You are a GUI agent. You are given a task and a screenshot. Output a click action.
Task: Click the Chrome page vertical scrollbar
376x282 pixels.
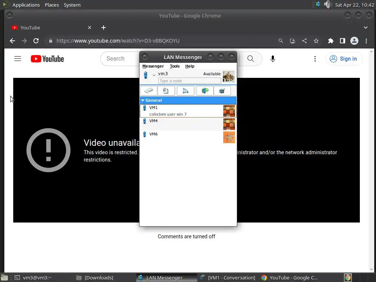click(372, 160)
